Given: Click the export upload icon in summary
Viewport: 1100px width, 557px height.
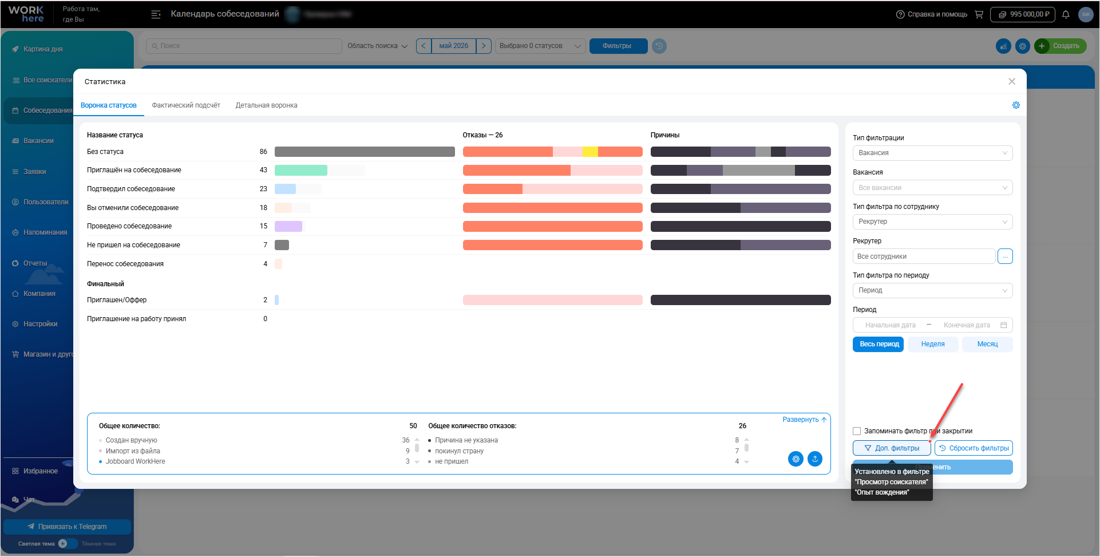Looking at the screenshot, I should click(815, 459).
